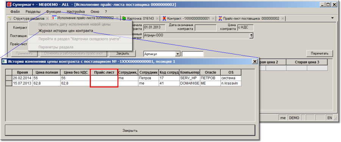Close the Структура разделов tab

click(x=47, y=19)
